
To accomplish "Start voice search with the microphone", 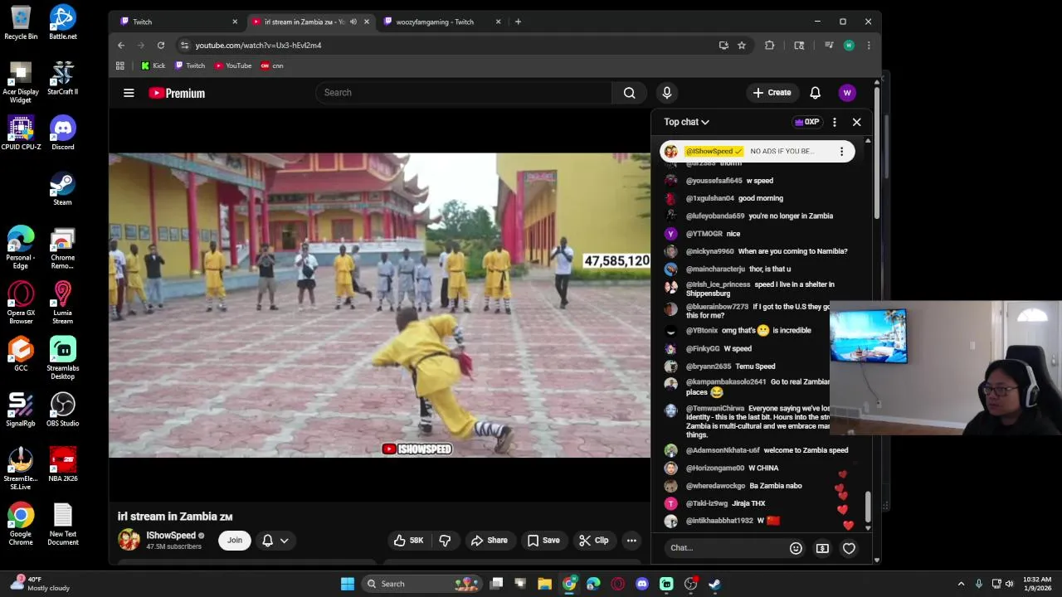I will click(x=666, y=93).
